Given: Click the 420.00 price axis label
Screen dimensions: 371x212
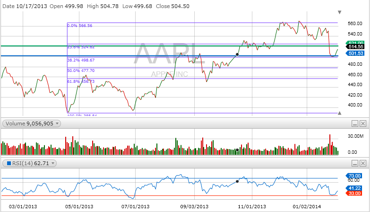Looking at the screenshot, I should click(x=355, y=95).
